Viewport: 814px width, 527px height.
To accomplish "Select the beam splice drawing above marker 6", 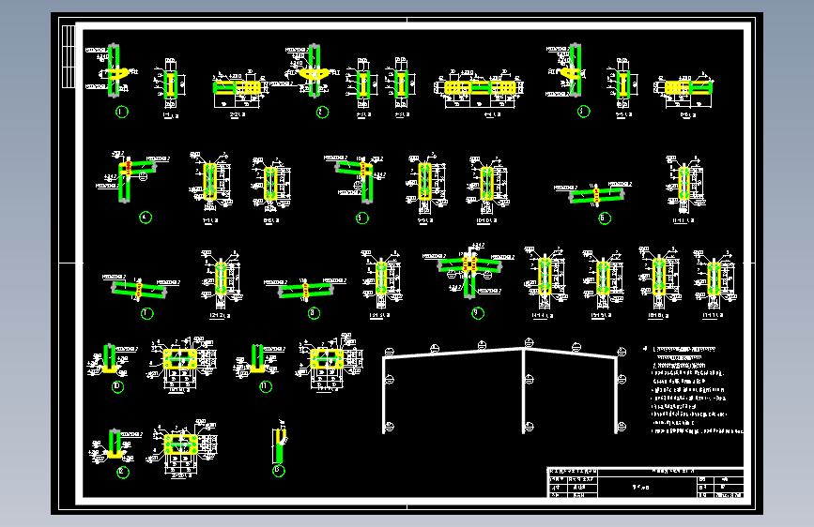I will [594, 194].
